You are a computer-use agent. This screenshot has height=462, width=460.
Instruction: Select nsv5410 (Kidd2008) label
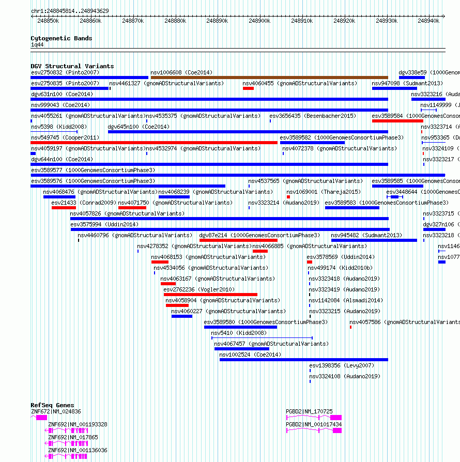click(x=239, y=333)
